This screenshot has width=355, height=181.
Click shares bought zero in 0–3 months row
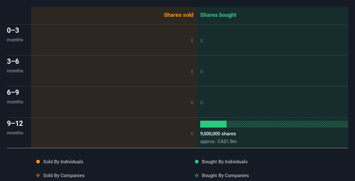pyautogui.click(x=201, y=41)
